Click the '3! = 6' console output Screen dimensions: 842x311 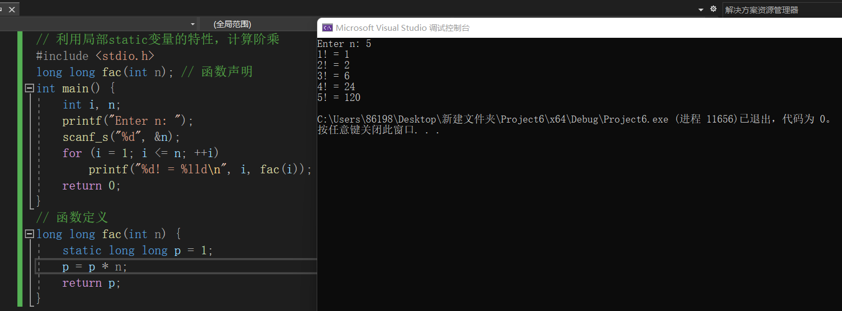pos(333,76)
